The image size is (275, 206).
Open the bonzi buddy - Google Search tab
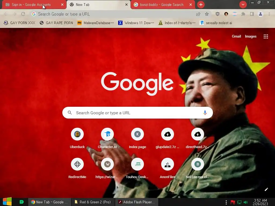(163, 5)
